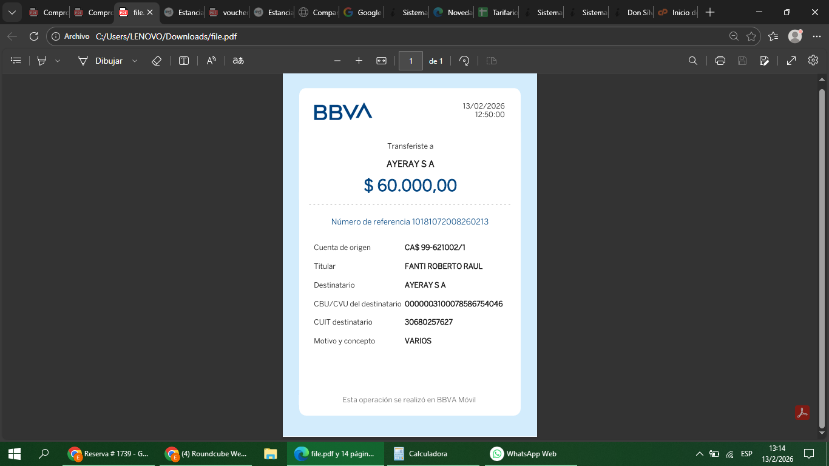Viewport: 829px width, 466px height.
Task: Start Read aloud in the PDF
Action: coord(211,61)
